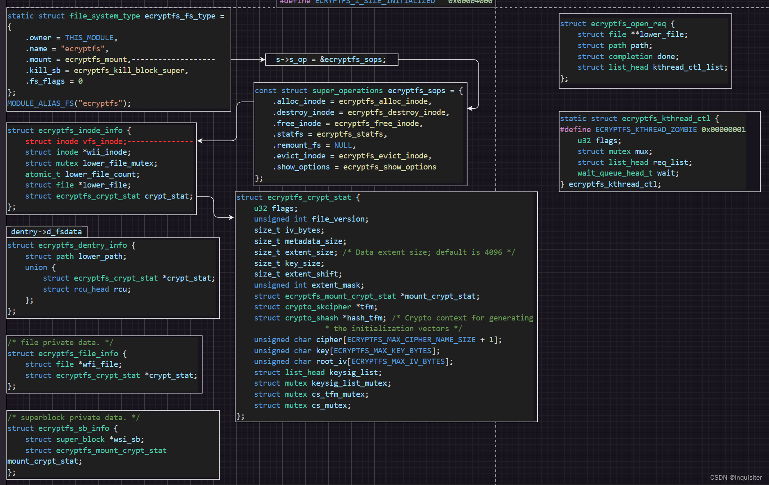This screenshot has width=769, height=485.
Task: Click 'struct list_head keysig_list;' line
Action: click(318, 373)
